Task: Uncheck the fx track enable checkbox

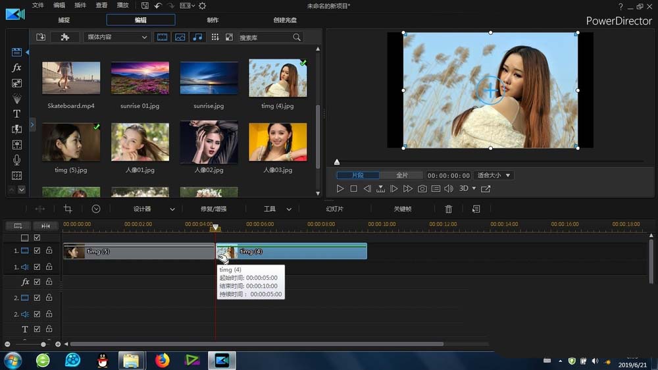Action: coord(38,282)
